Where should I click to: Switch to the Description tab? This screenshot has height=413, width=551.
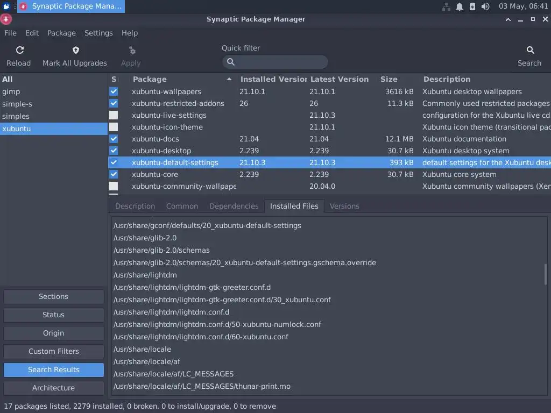point(135,206)
